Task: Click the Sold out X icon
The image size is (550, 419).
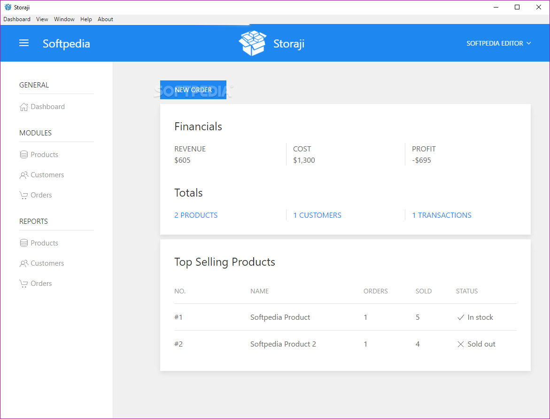Action: (461, 344)
